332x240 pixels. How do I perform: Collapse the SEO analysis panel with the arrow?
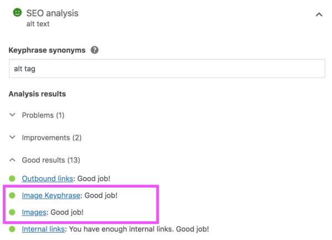pos(319,15)
